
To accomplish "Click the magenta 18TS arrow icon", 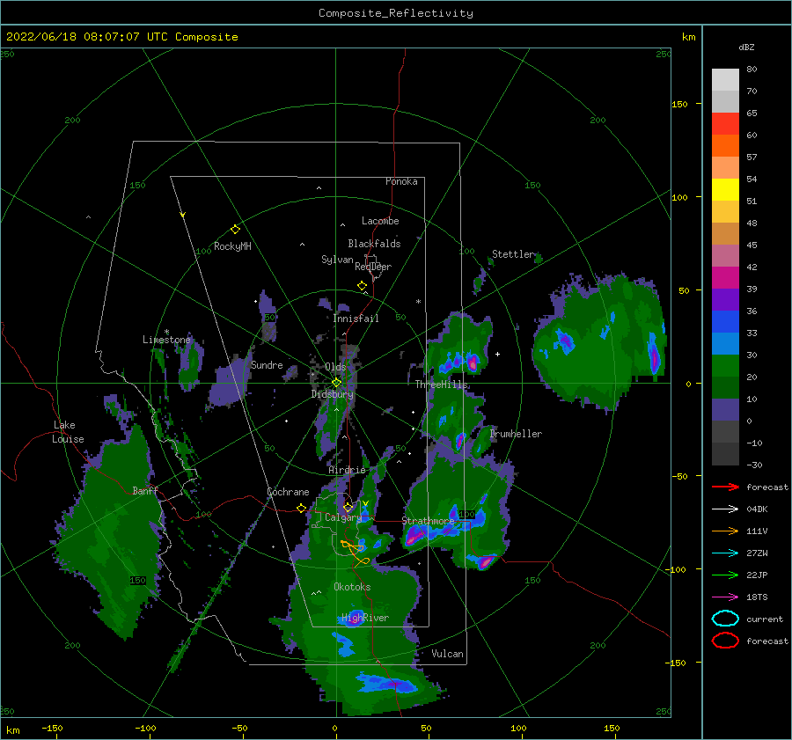I will click(x=725, y=597).
